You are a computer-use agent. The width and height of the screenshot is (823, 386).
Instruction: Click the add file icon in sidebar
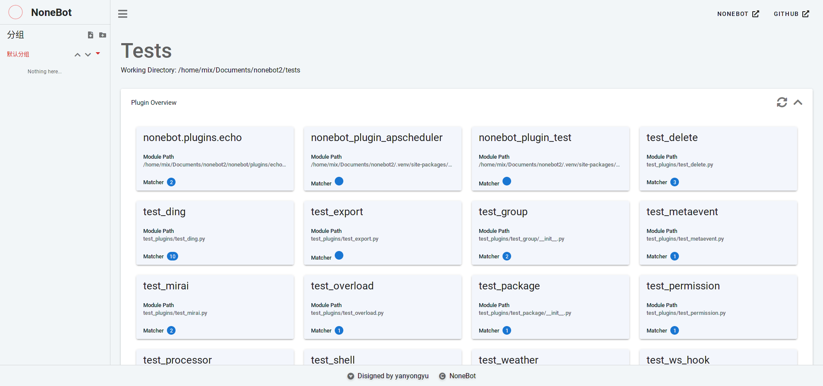tap(91, 35)
